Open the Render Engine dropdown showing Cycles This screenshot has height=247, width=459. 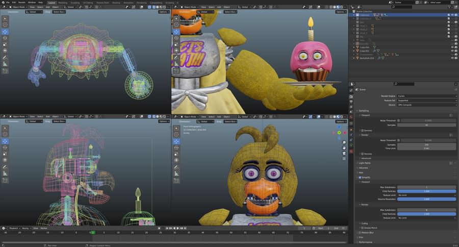[427, 96]
